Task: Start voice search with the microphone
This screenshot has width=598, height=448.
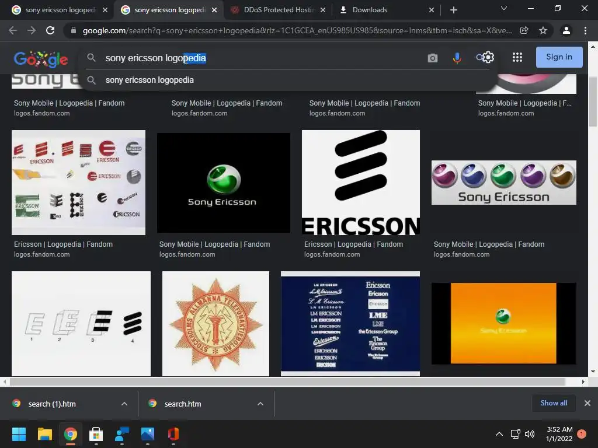Action: tap(457, 58)
